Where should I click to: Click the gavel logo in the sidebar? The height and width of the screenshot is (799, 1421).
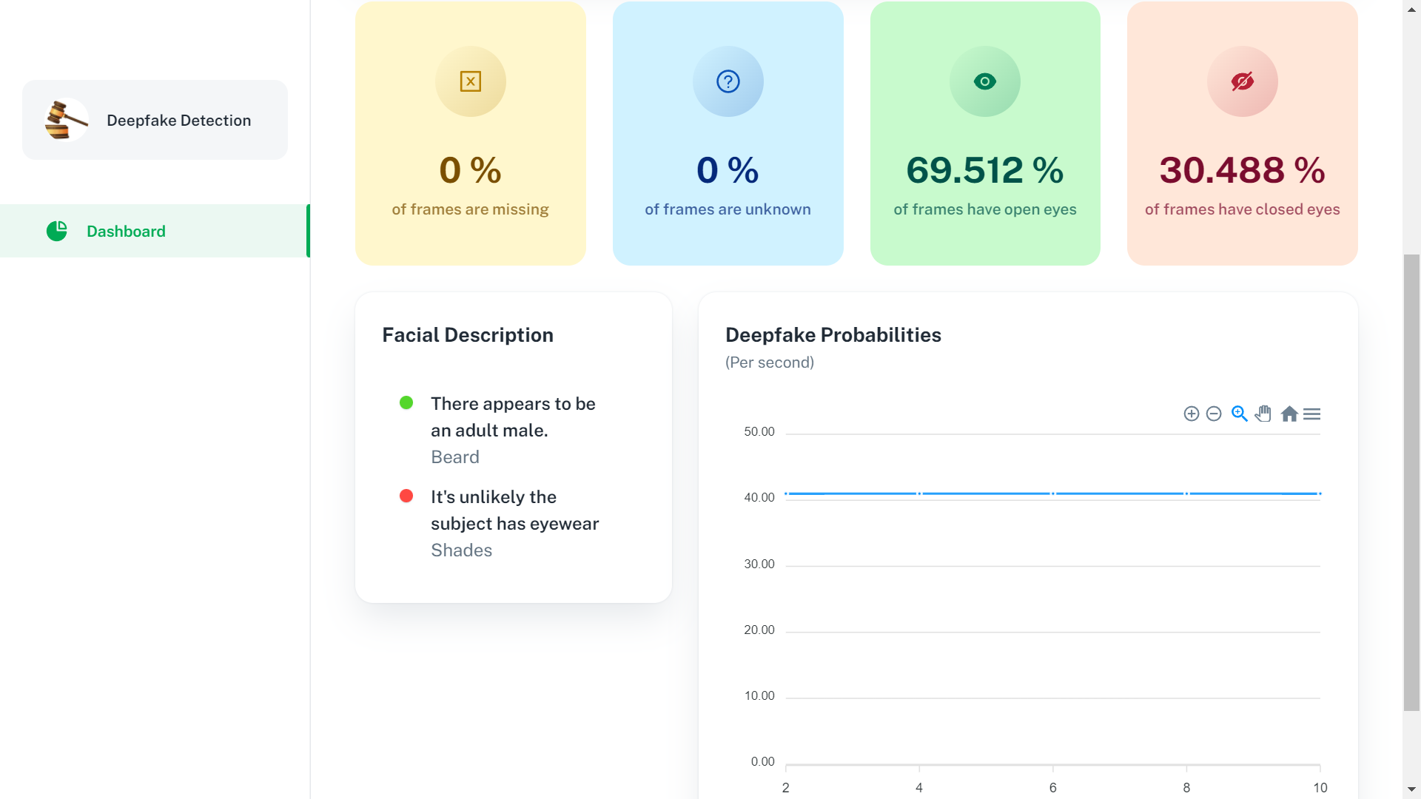(65, 119)
